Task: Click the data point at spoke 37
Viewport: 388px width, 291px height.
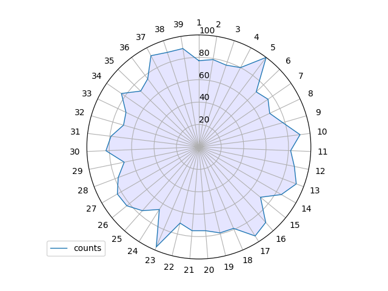Action: point(151,56)
